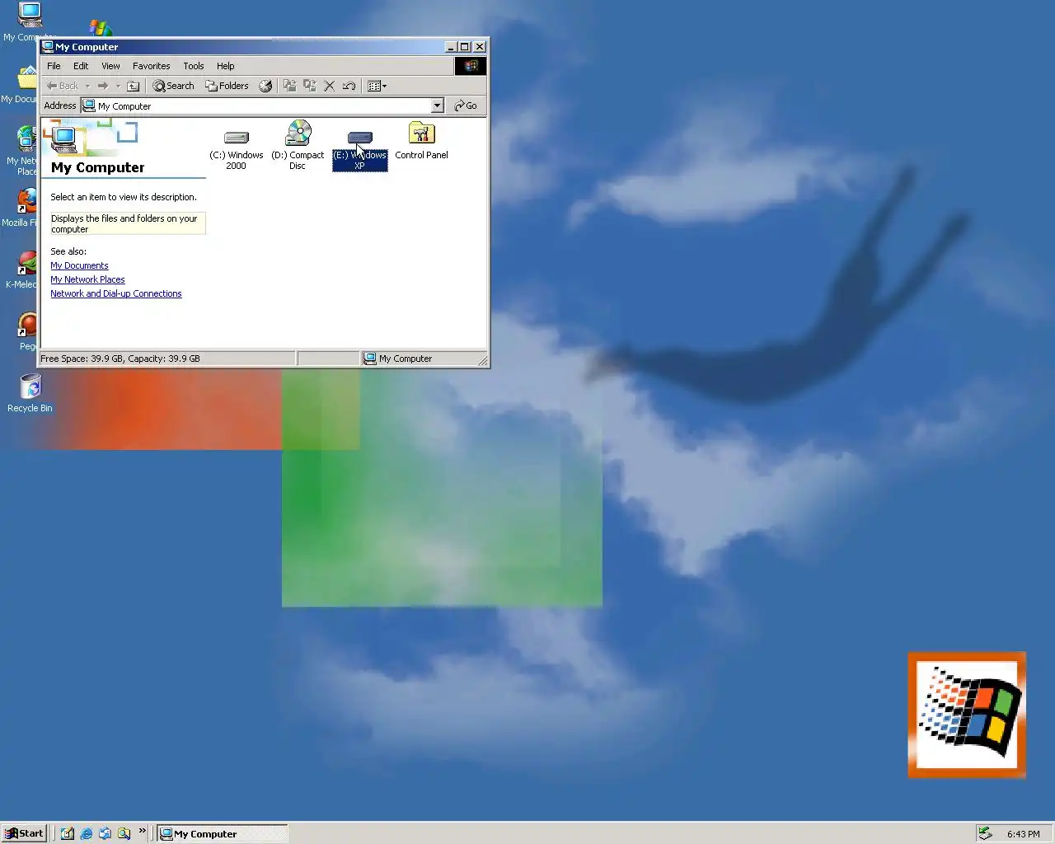
Task: Click Show Desktop quick launch icon
Action: 68,833
